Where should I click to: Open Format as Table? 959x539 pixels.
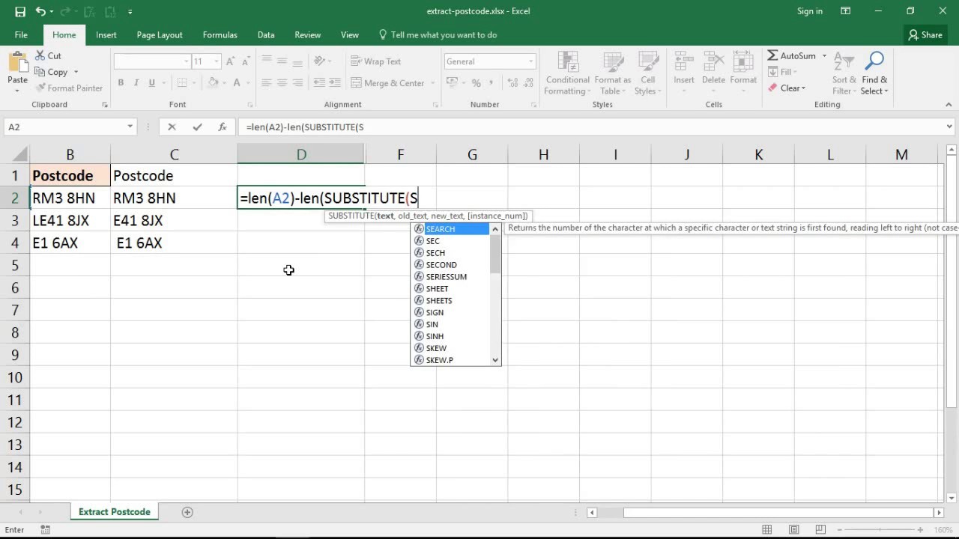pos(613,73)
